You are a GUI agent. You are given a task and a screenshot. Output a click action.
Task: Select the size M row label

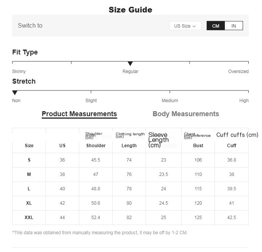pos(29,174)
